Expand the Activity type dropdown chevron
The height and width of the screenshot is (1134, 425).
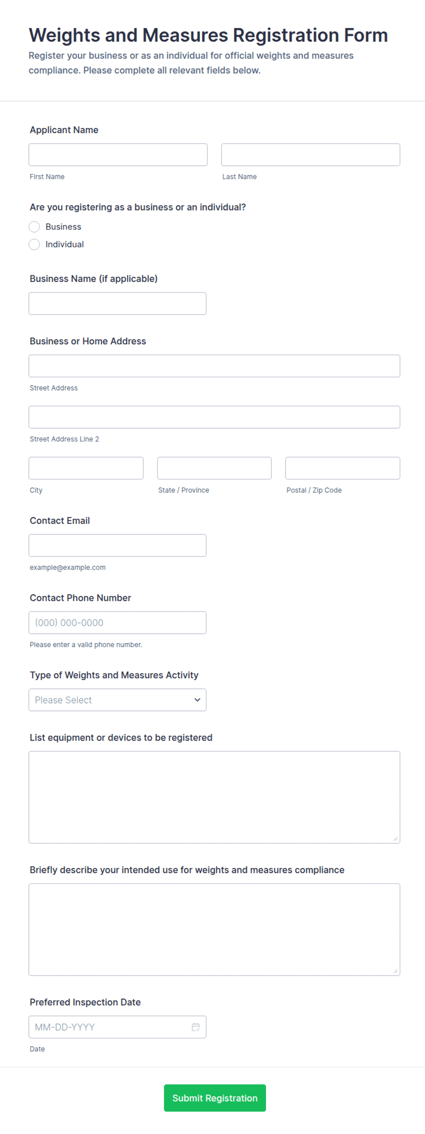(x=197, y=700)
